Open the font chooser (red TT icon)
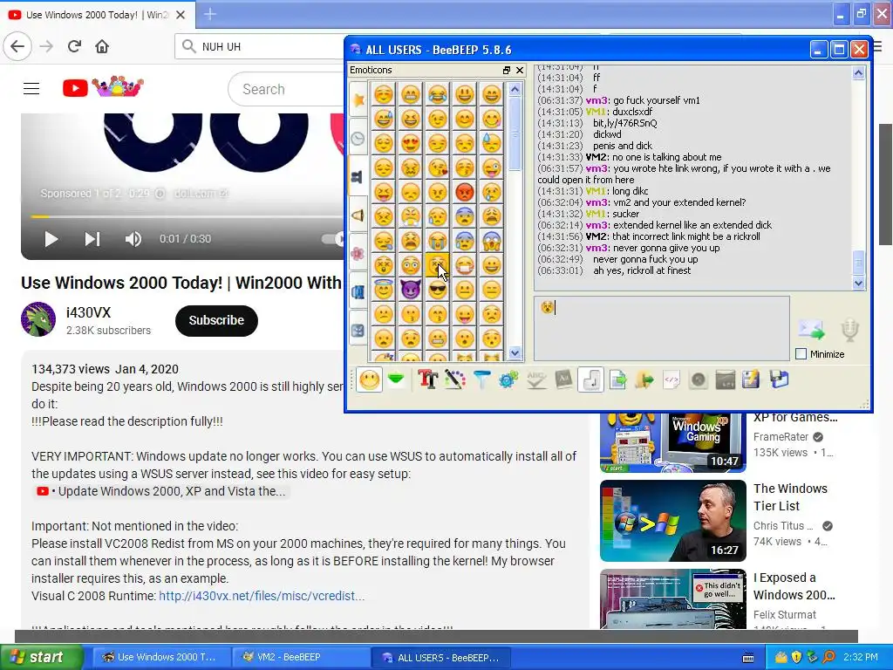The height and width of the screenshot is (670, 893). point(427,379)
